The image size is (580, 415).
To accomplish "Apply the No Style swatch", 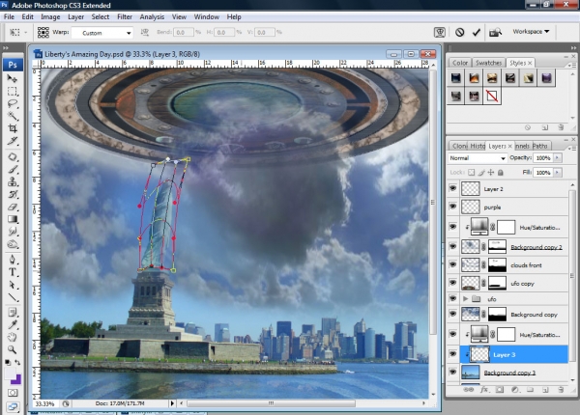I will pos(492,97).
